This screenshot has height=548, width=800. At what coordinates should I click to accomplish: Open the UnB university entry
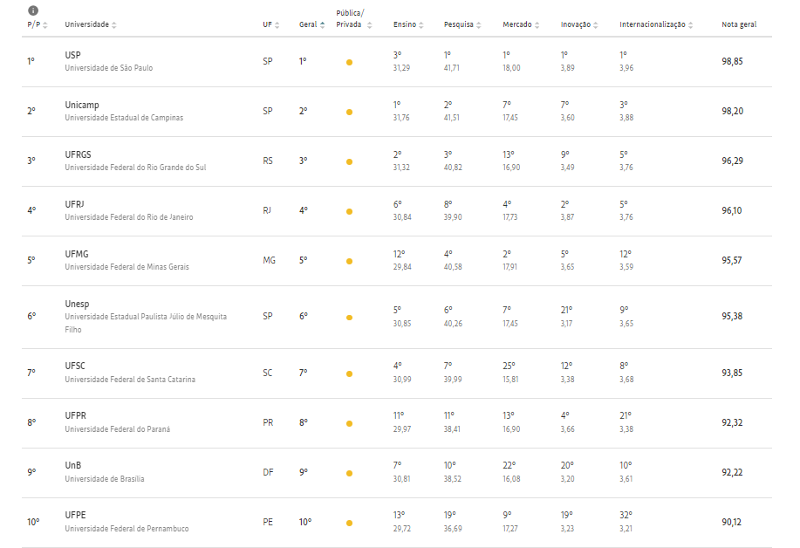tap(73, 465)
